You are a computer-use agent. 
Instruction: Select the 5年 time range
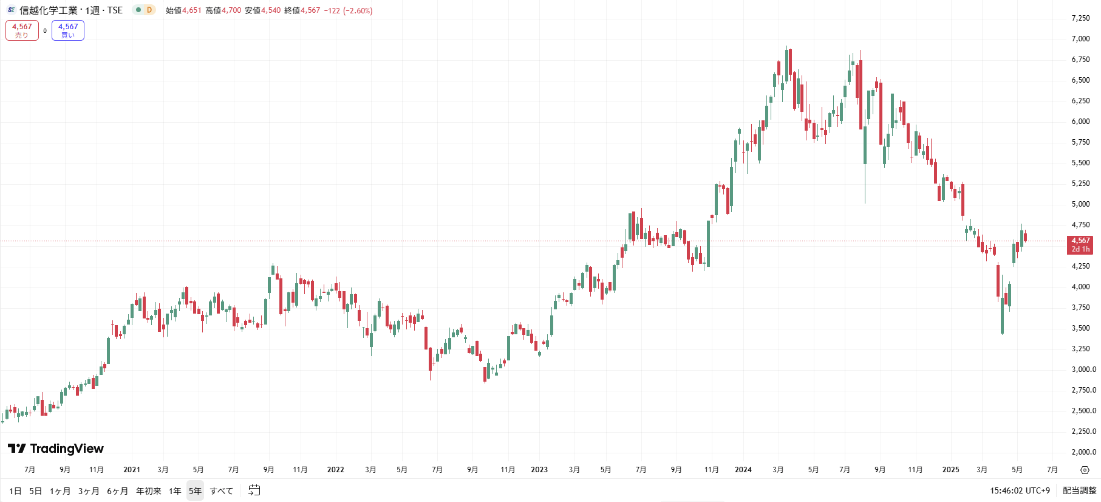click(x=195, y=491)
